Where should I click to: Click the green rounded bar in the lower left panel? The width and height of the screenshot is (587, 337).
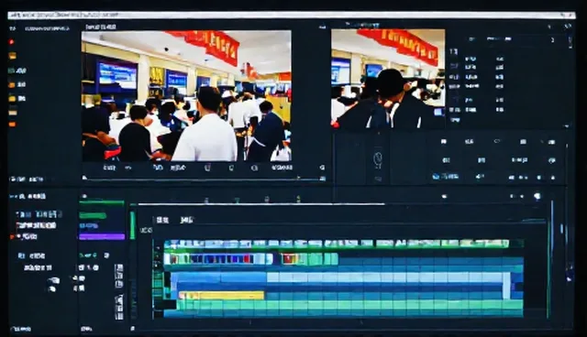(93, 215)
